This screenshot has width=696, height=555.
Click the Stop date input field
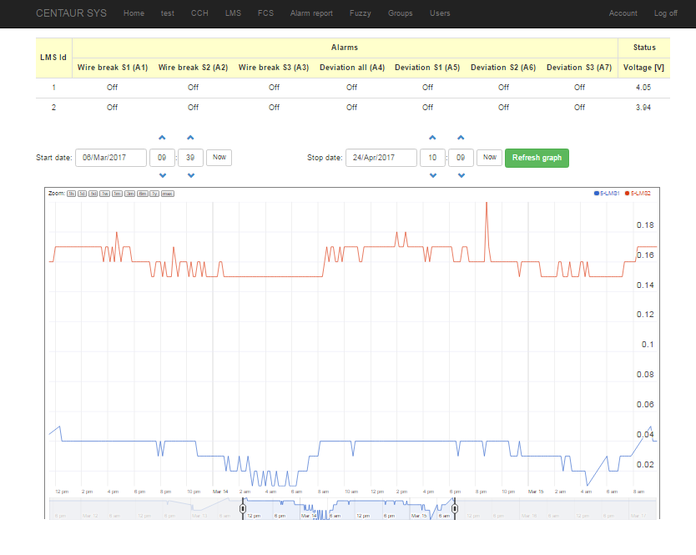tap(381, 157)
